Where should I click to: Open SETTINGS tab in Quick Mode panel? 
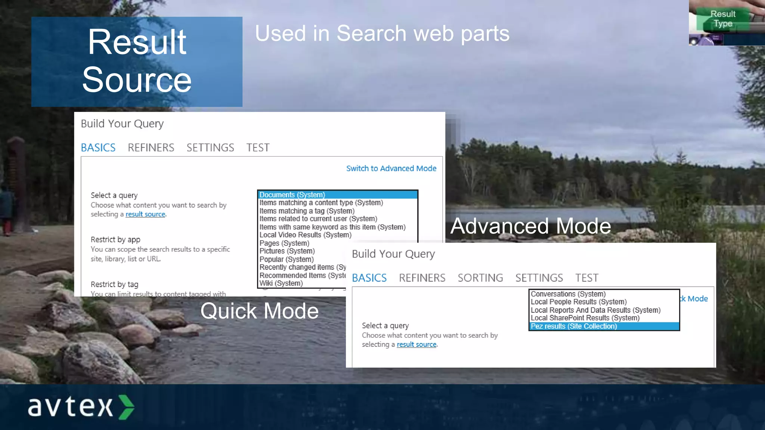pos(210,147)
